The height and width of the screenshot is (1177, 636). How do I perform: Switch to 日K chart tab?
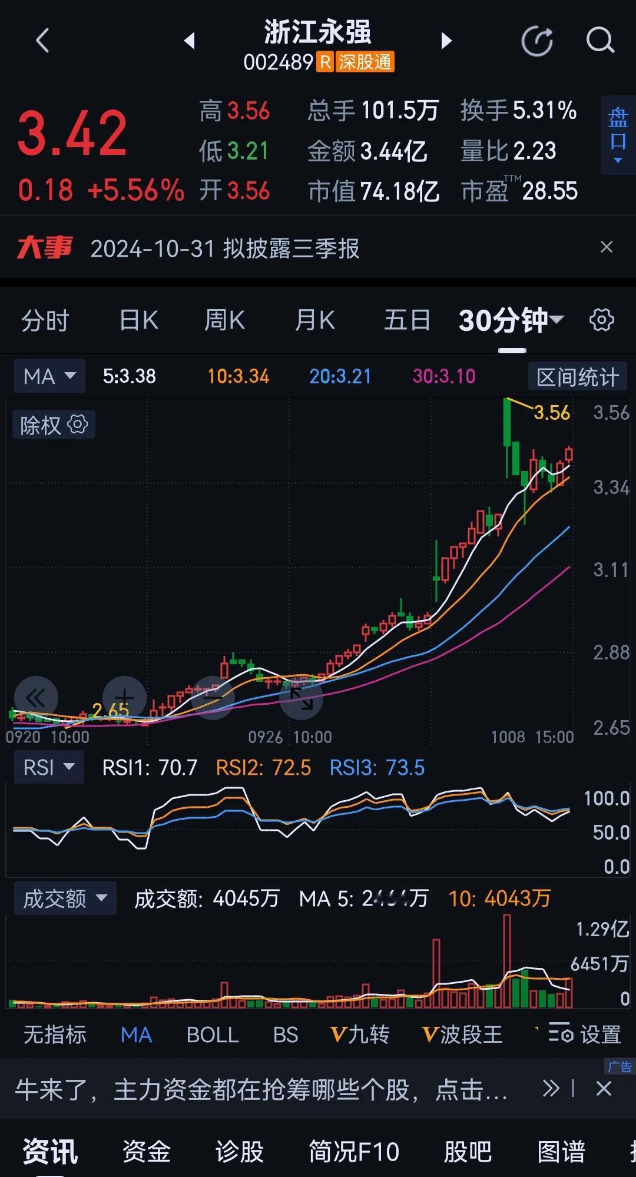[138, 321]
